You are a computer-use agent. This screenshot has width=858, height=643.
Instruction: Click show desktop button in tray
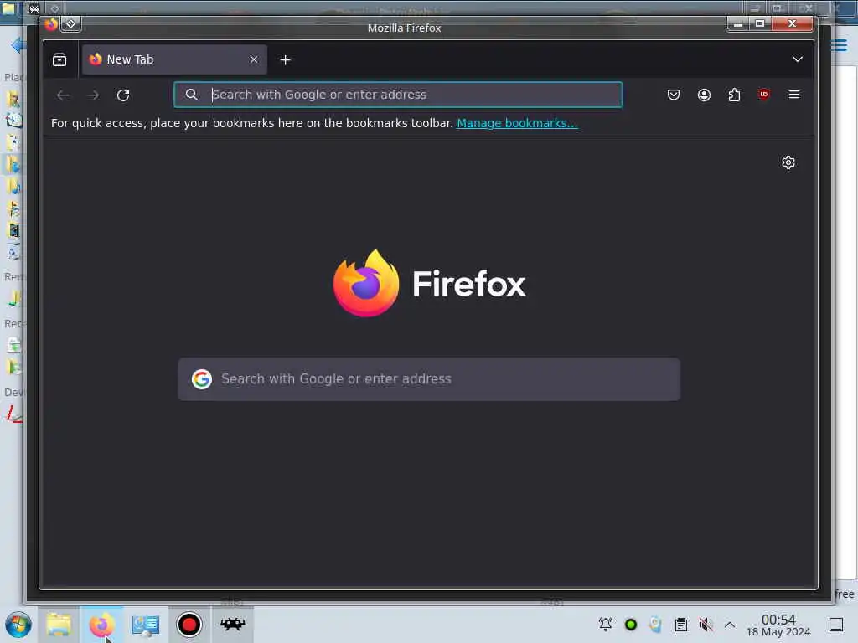pyautogui.click(x=835, y=625)
